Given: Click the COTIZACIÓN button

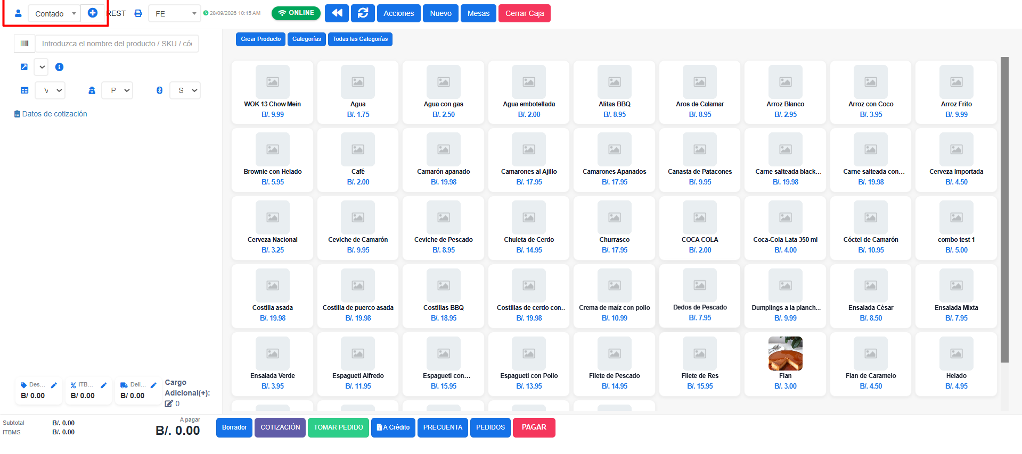Looking at the screenshot, I should (280, 427).
